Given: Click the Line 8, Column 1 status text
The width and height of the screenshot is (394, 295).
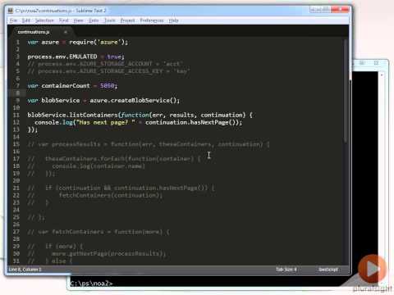Looking at the screenshot, I should pos(25,270).
